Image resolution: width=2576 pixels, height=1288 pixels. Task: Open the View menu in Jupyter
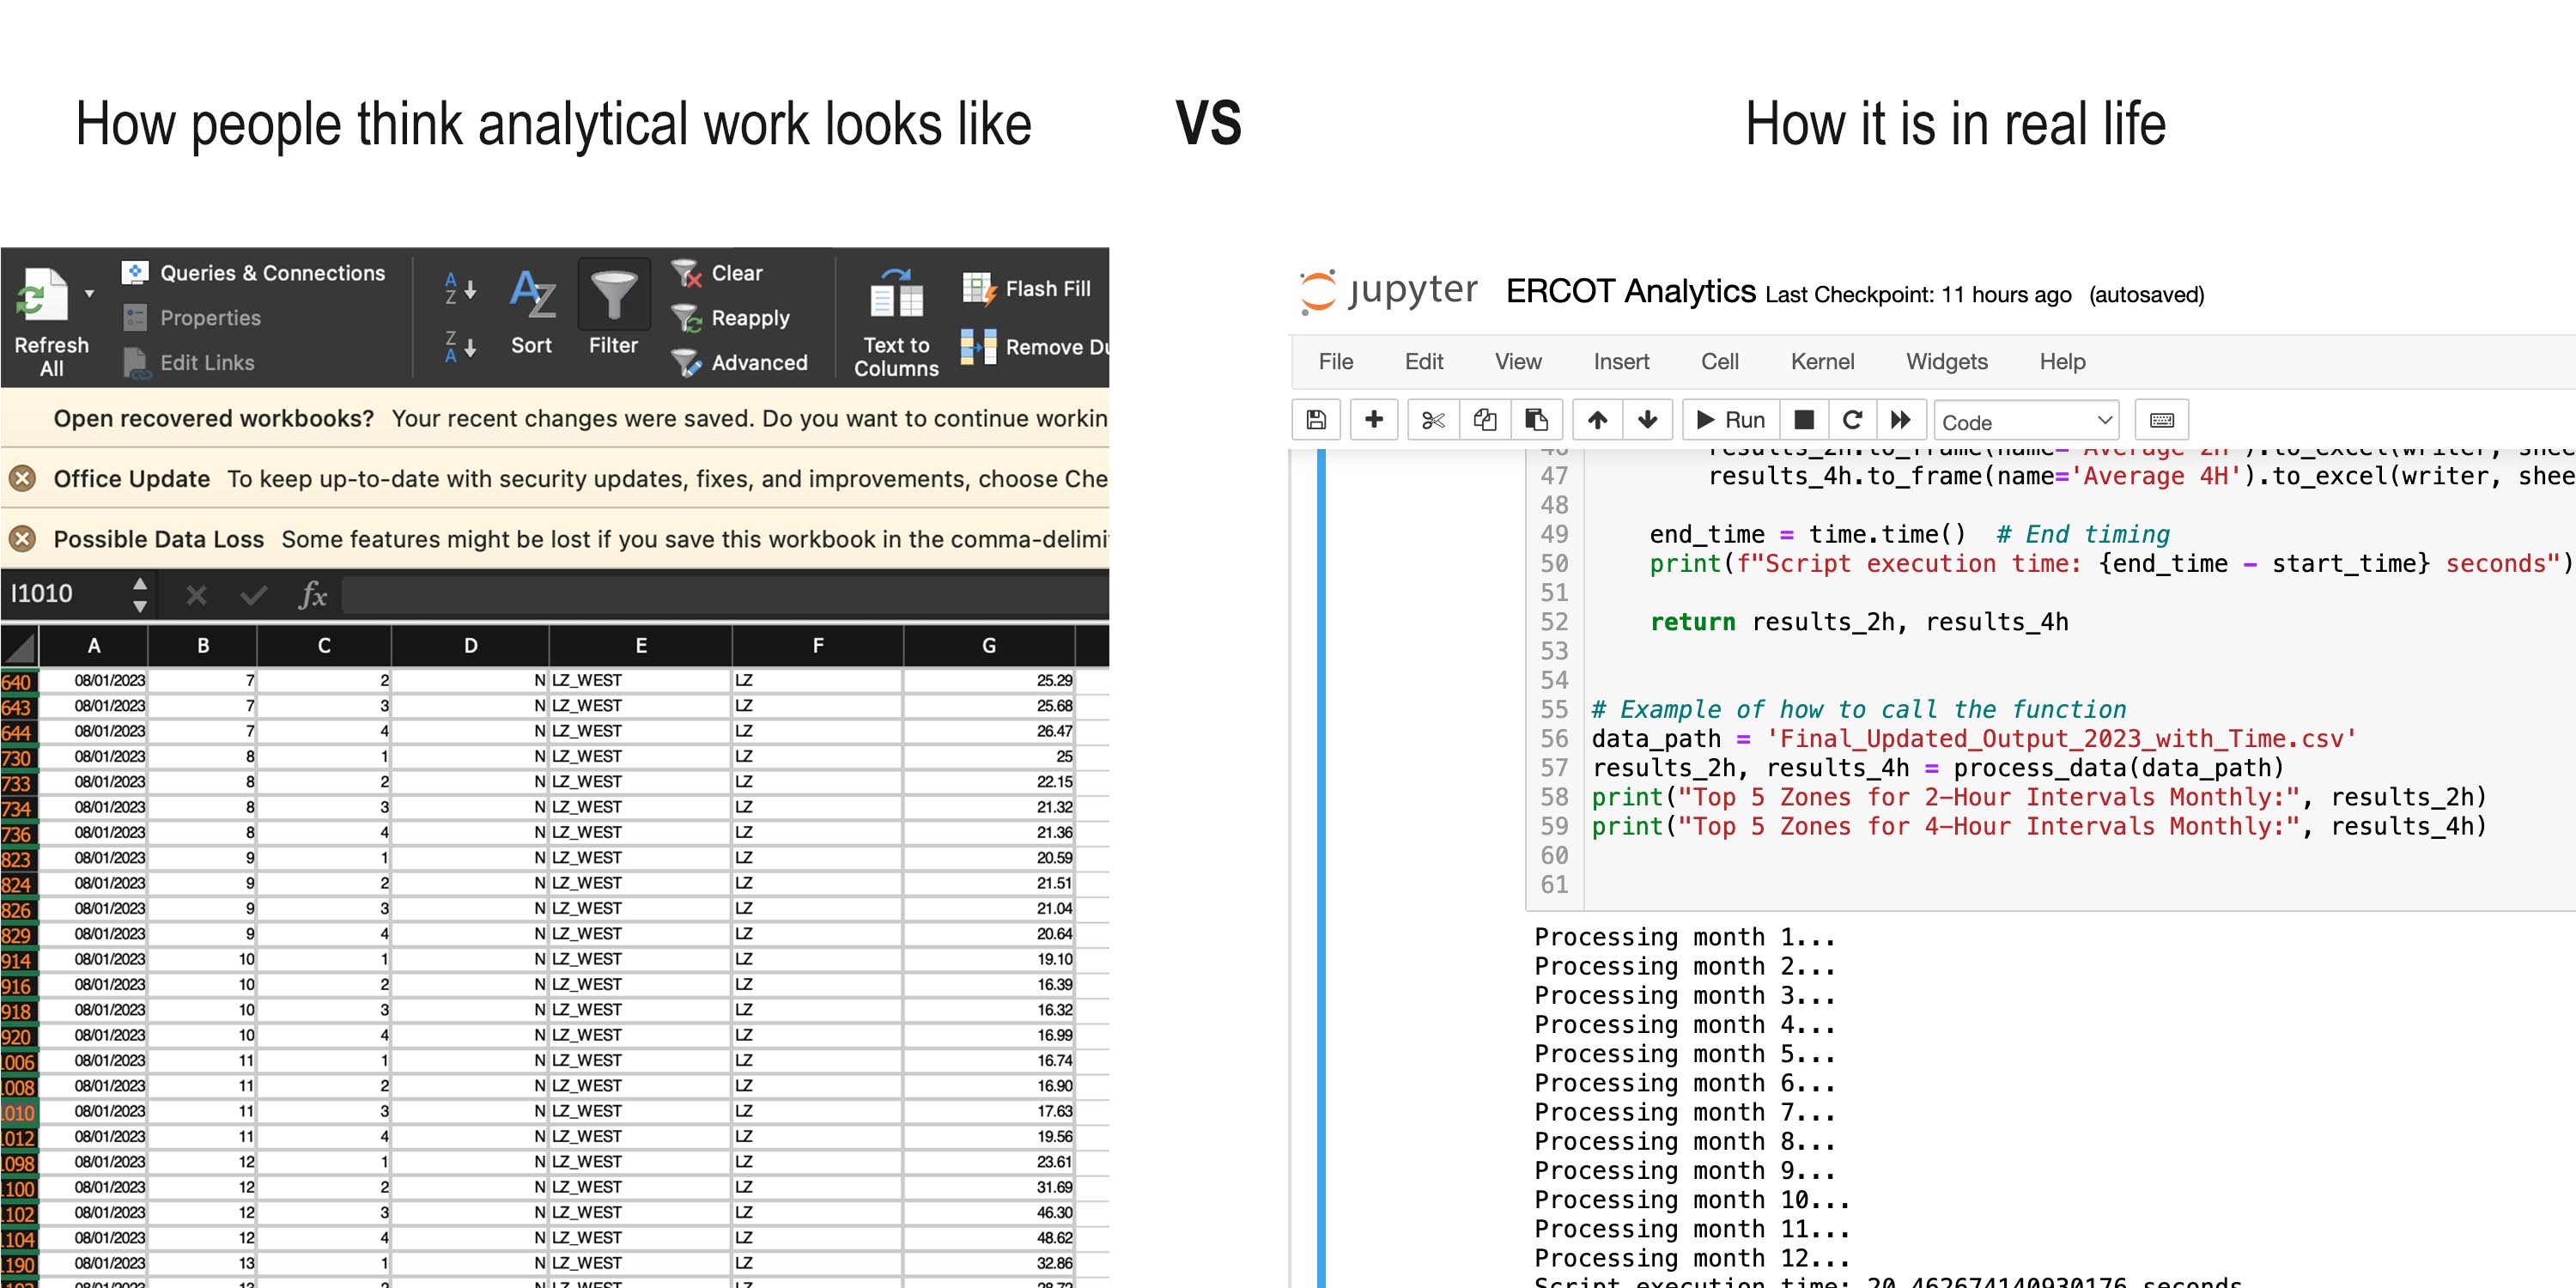tap(1518, 362)
